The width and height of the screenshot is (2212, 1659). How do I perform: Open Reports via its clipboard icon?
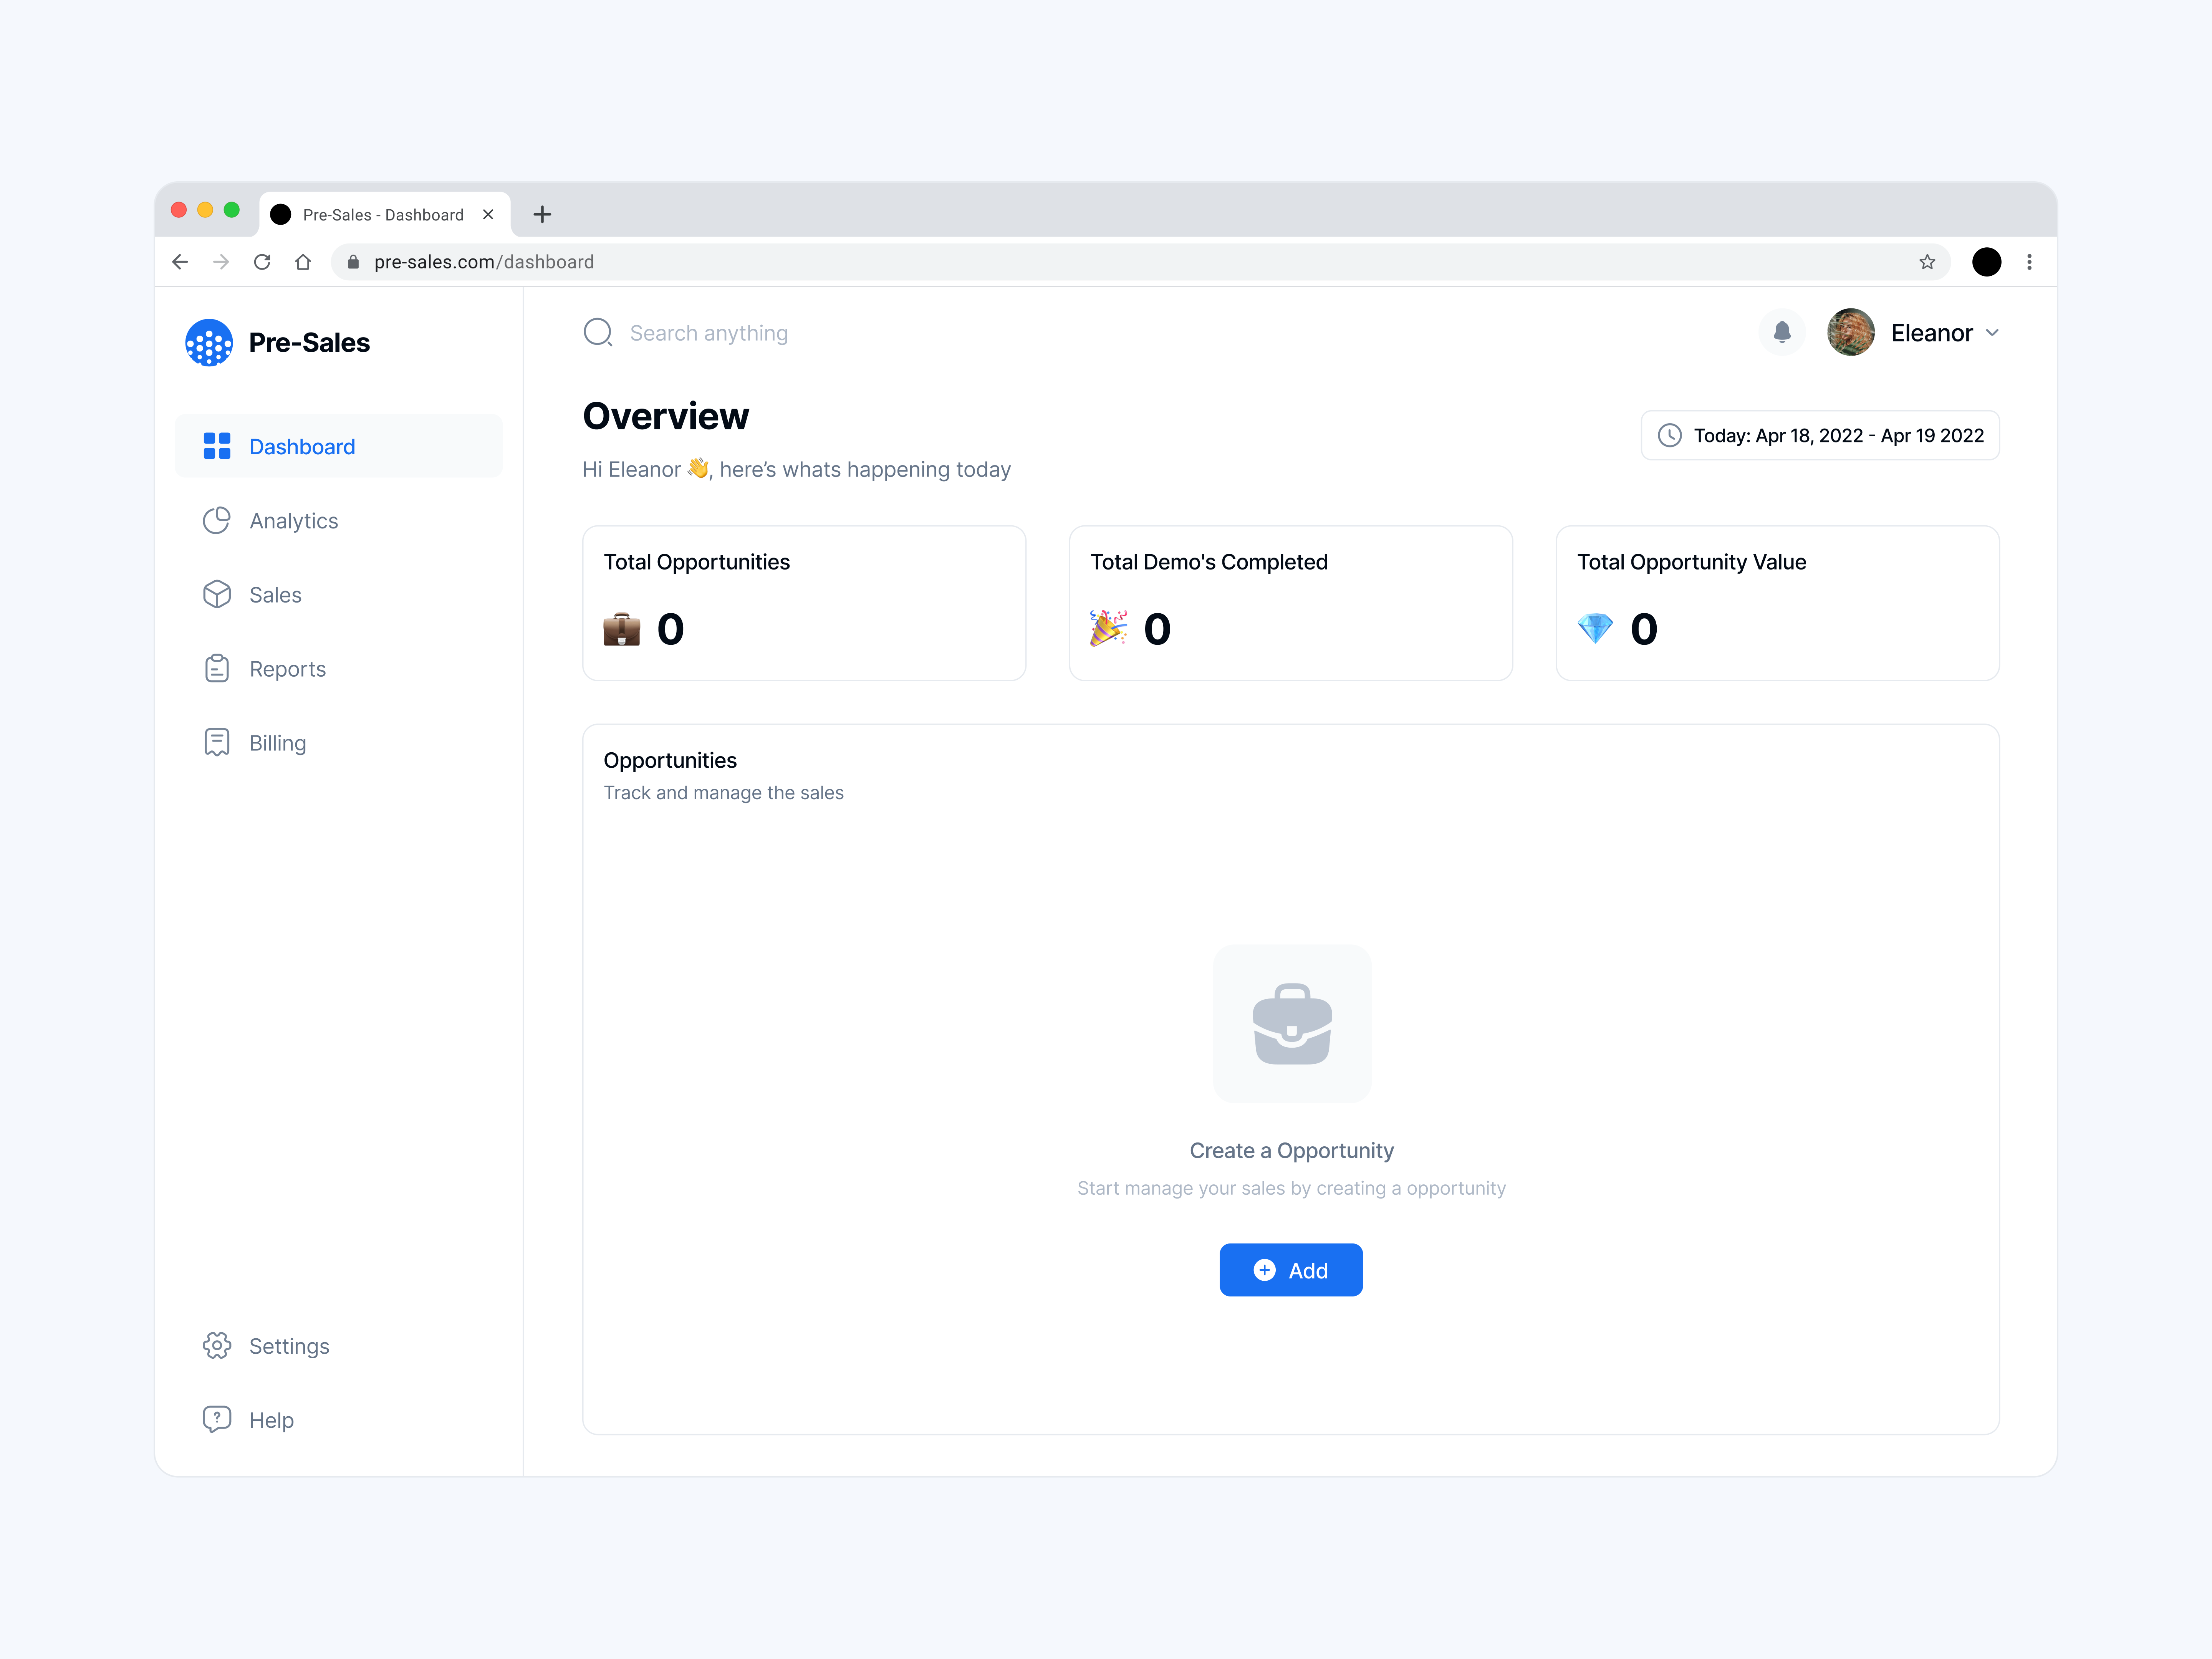[217, 668]
